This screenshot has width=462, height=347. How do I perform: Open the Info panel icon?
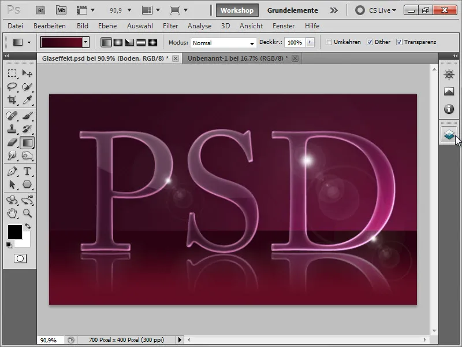449,109
